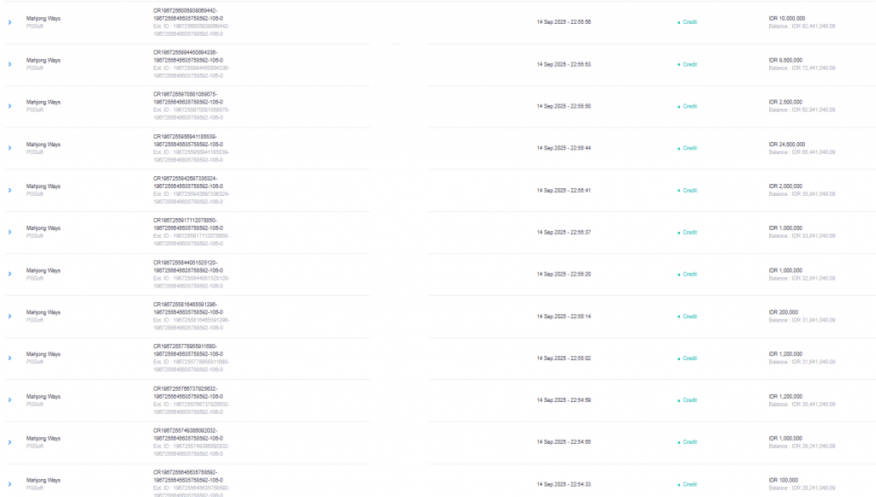Expand the transaction timed 22:55:53
This screenshot has height=497, width=876.
tap(9, 64)
